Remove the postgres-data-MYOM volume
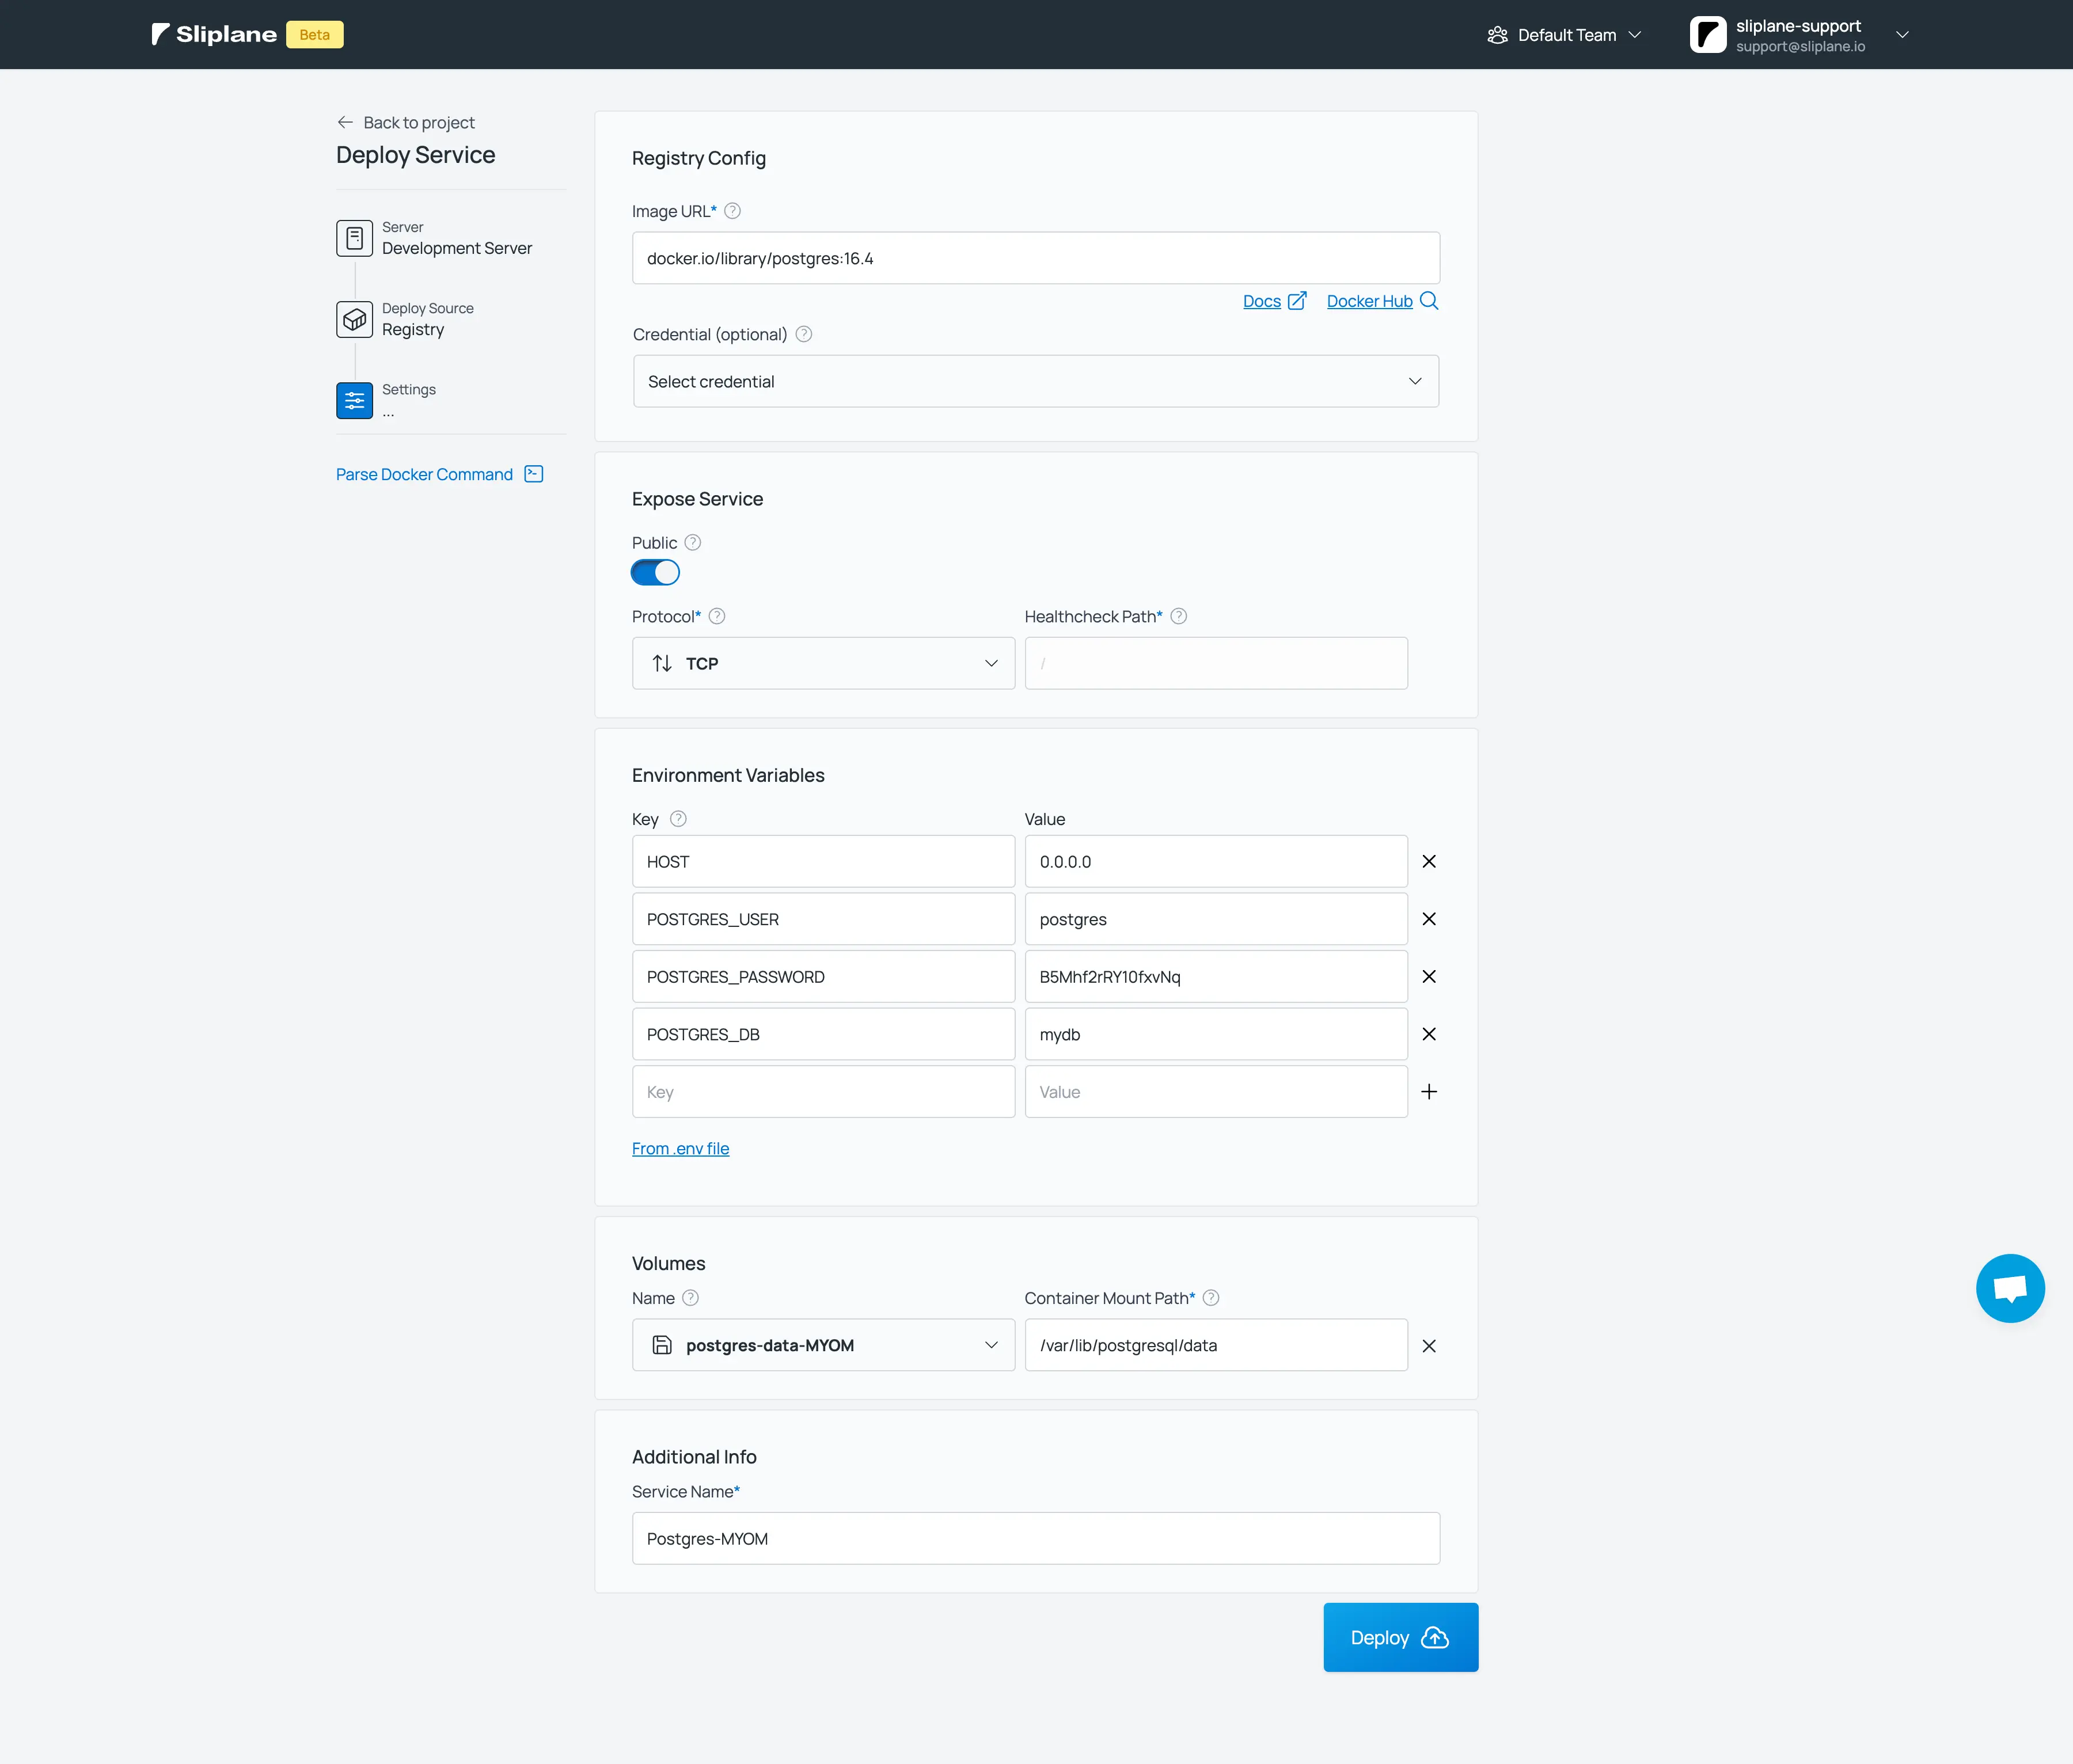Viewport: 2073px width, 1764px height. pyautogui.click(x=1429, y=1346)
